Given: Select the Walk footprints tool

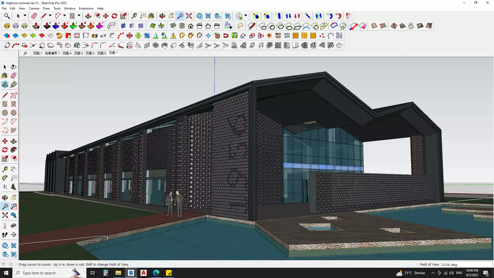Looking at the screenshot, I should [5, 235].
